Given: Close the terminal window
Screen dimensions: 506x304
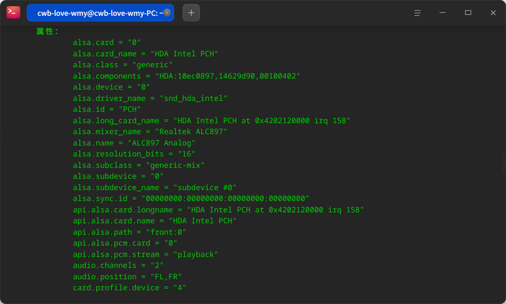Looking at the screenshot, I should (493, 13).
